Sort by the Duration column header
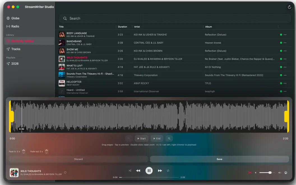296x185 pixels. (x=122, y=27)
